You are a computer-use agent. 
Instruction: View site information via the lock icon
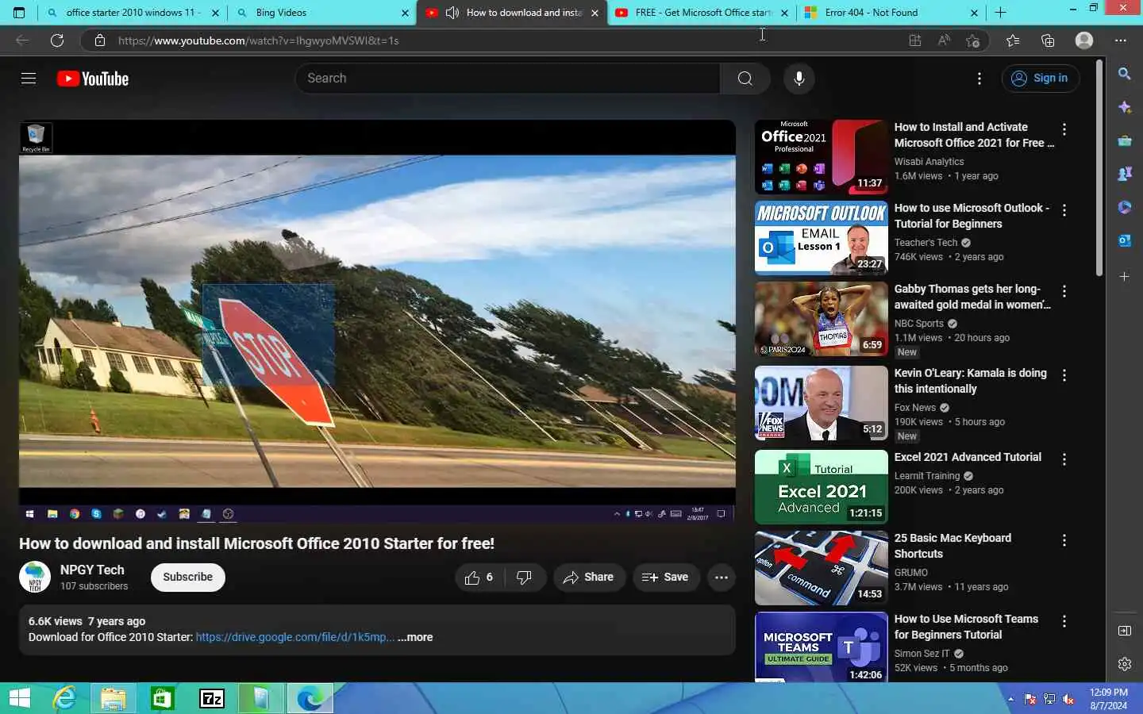100,40
